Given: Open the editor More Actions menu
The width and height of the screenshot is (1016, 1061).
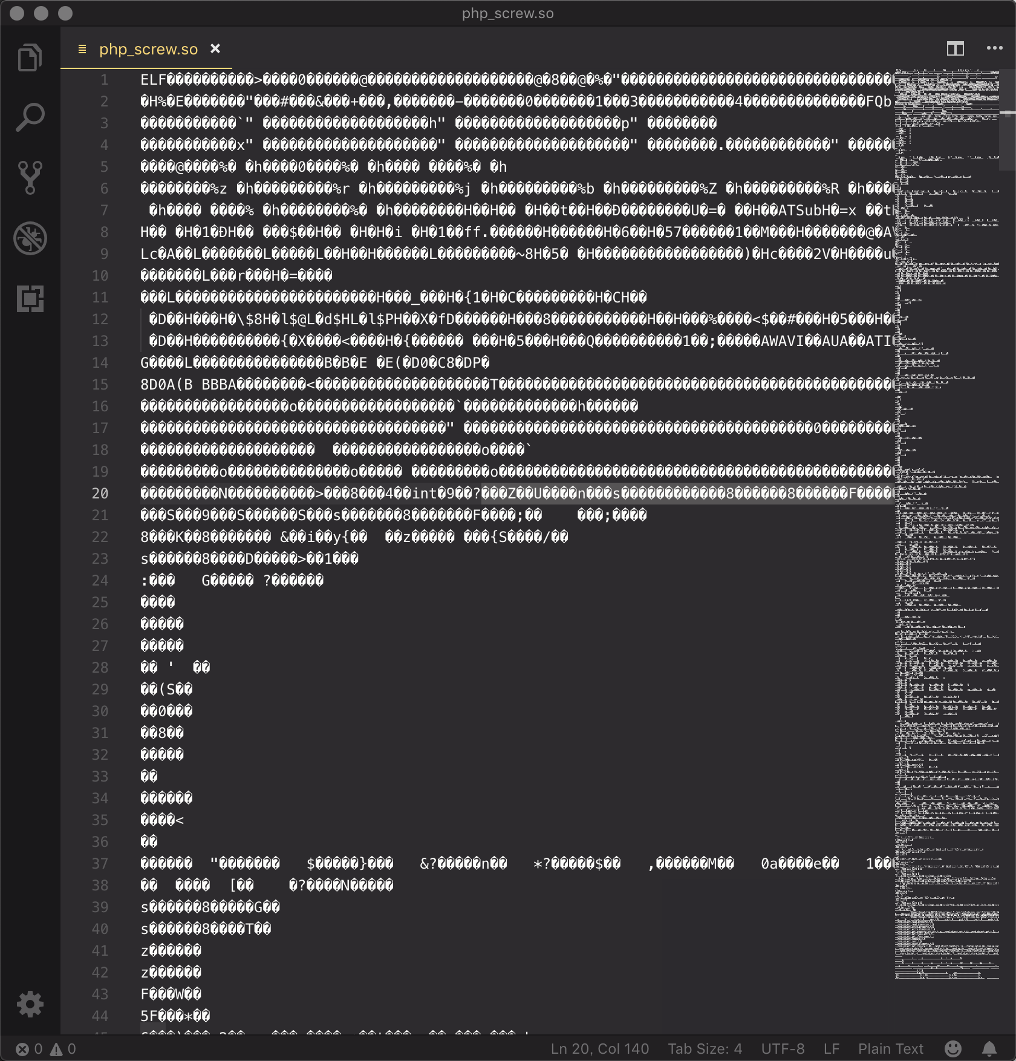Looking at the screenshot, I should [x=994, y=49].
